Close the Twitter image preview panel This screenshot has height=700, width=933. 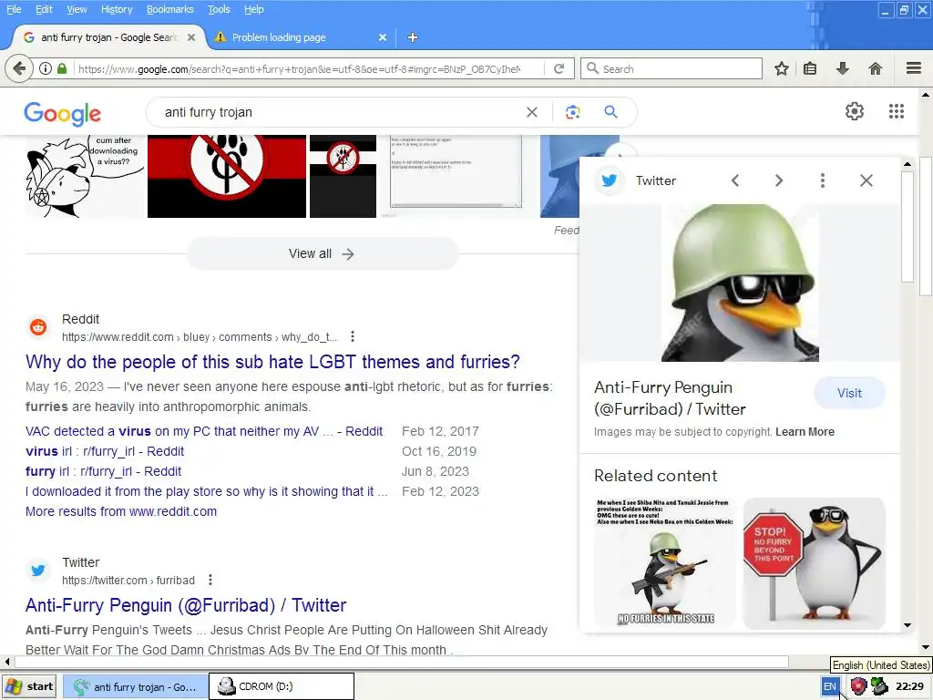tap(866, 180)
